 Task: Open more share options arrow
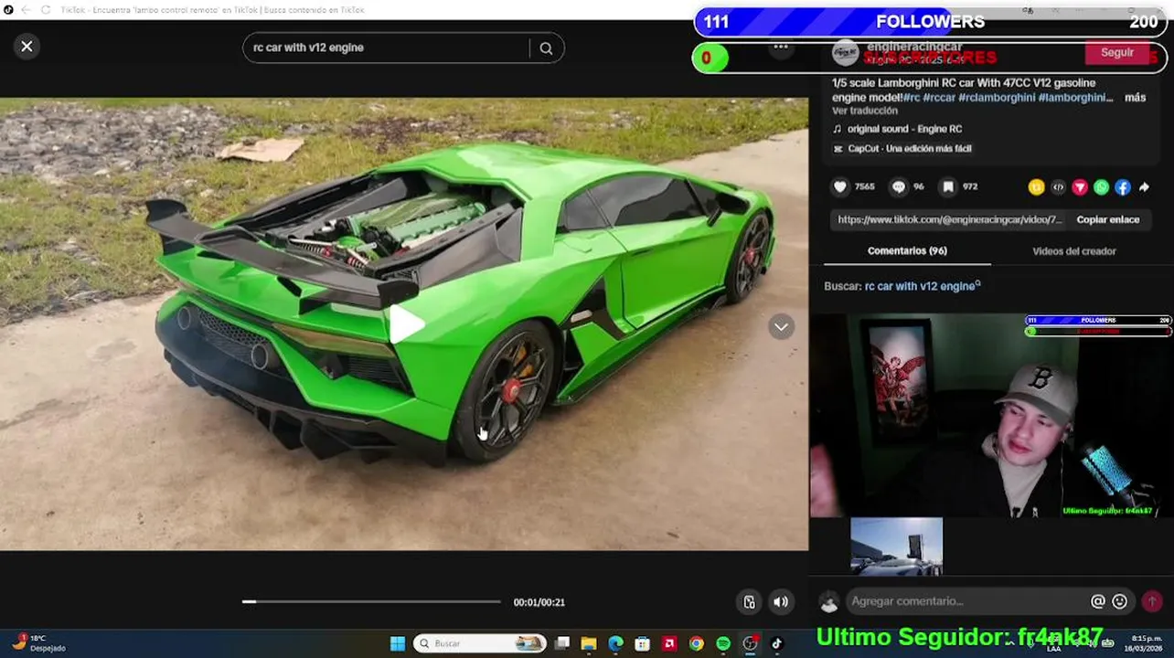[1144, 187]
